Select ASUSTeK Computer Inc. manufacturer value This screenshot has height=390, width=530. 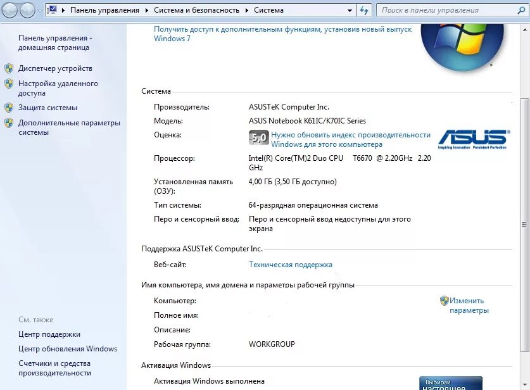point(289,107)
